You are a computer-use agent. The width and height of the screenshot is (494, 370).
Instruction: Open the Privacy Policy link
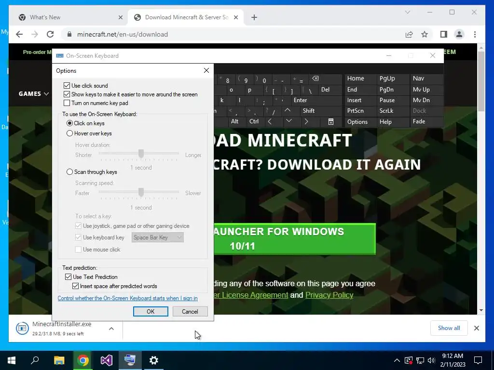[329, 295]
